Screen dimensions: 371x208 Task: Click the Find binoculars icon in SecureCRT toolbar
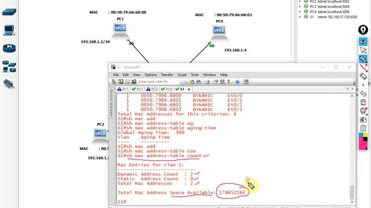(198, 81)
